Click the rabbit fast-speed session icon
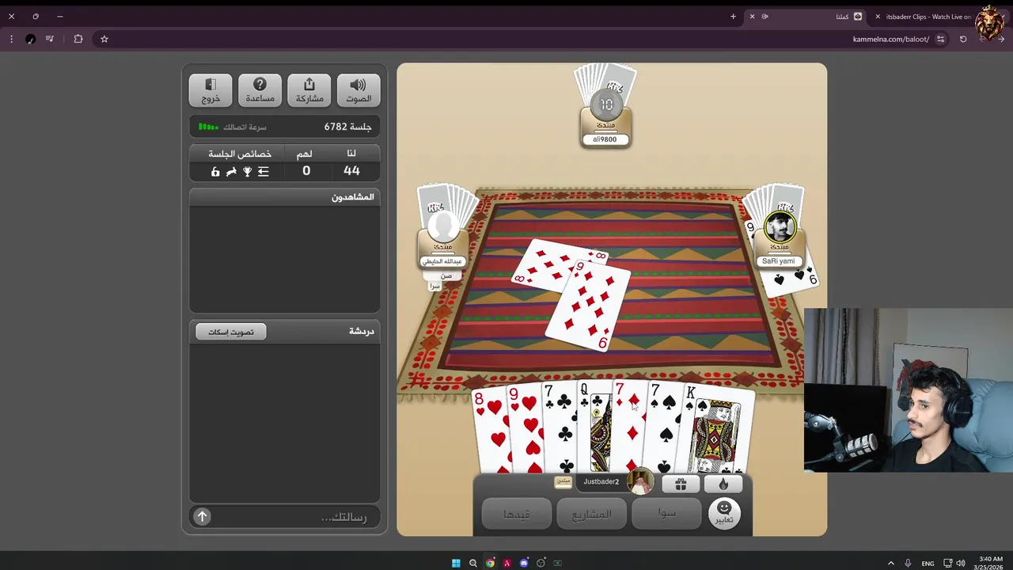This screenshot has height=570, width=1013. [231, 172]
